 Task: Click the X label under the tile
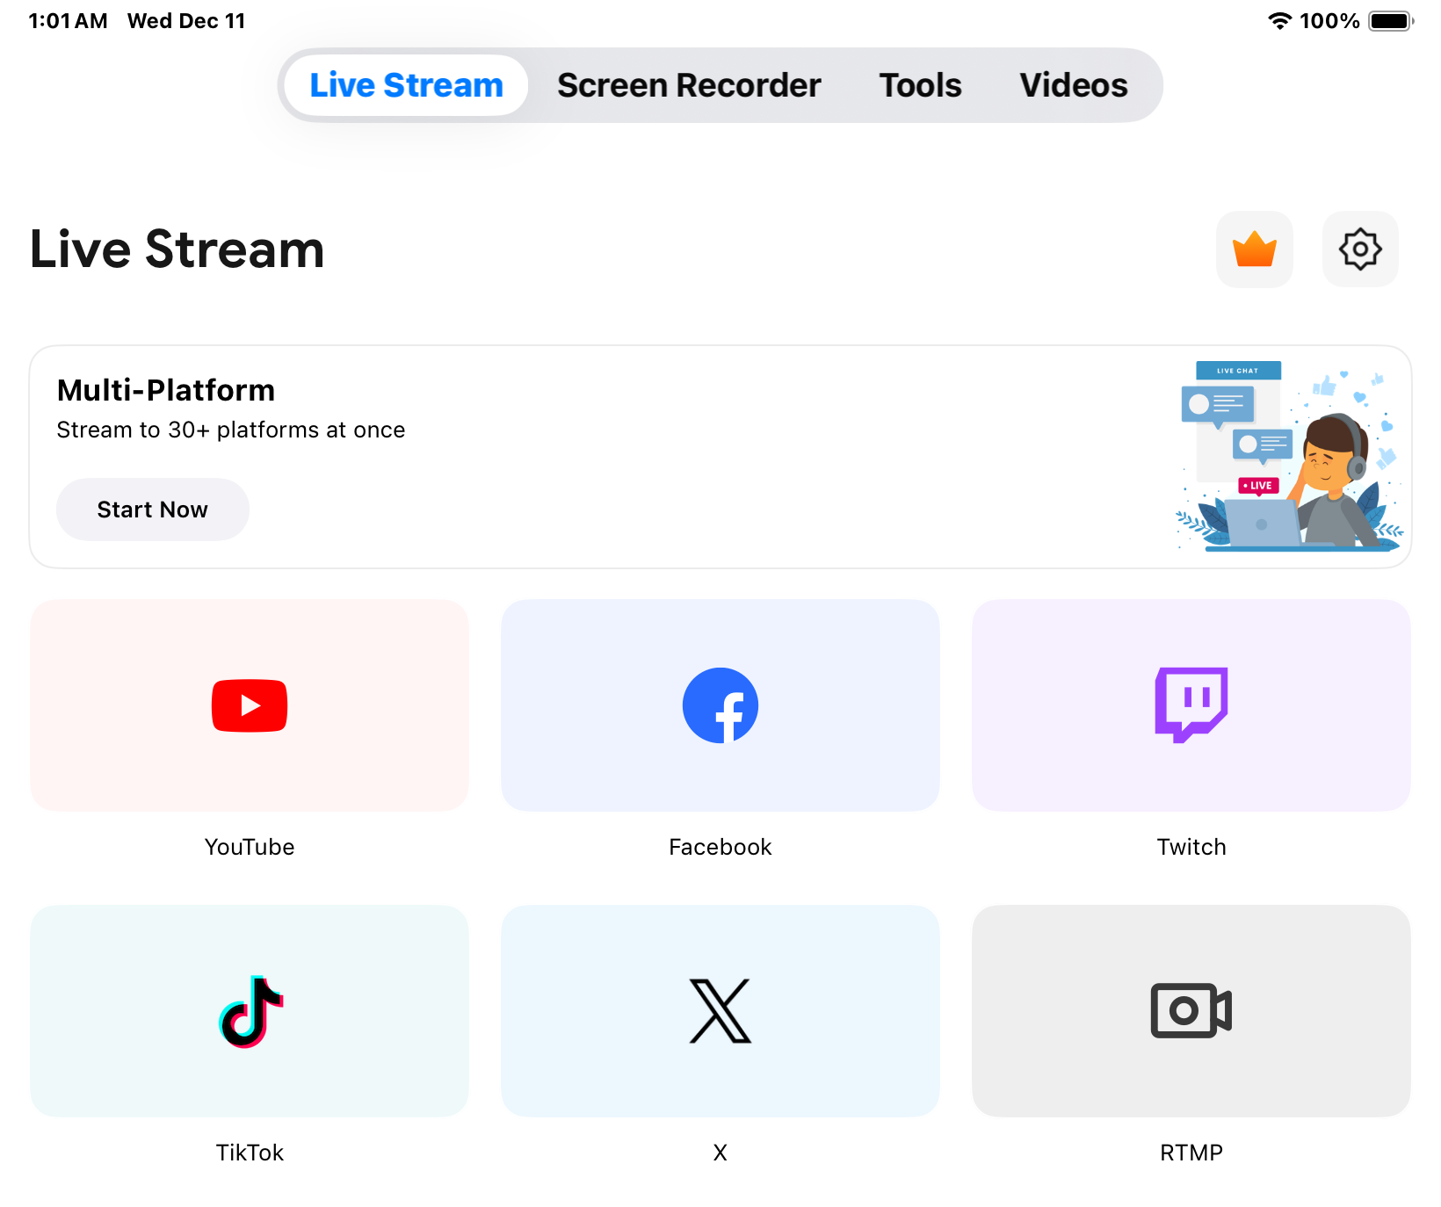coord(720,1153)
